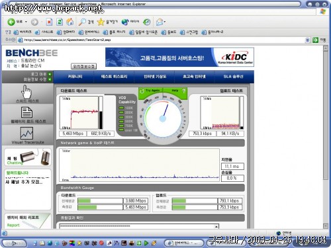
Task: Open the Mail envelope toolbar icon
Action: 160,22
